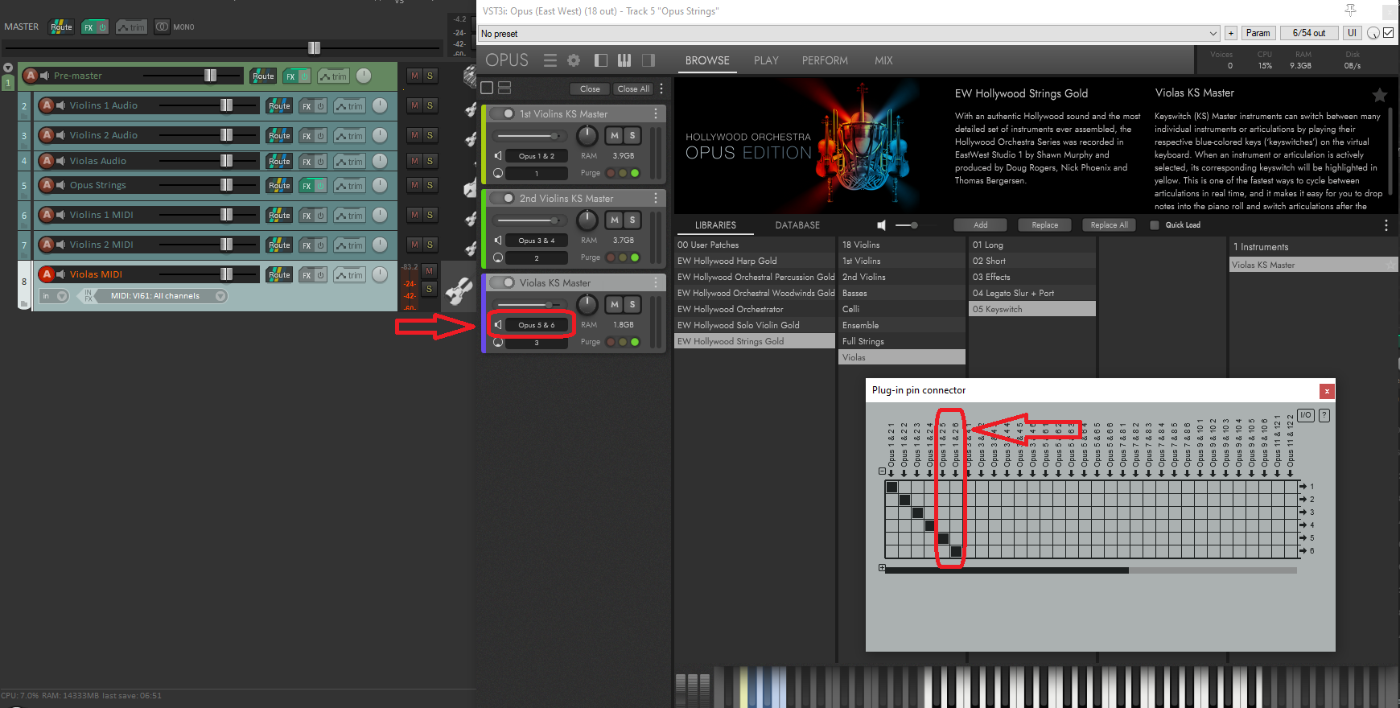
Task: Open 1st Violins KS Master options menu
Action: (x=656, y=113)
